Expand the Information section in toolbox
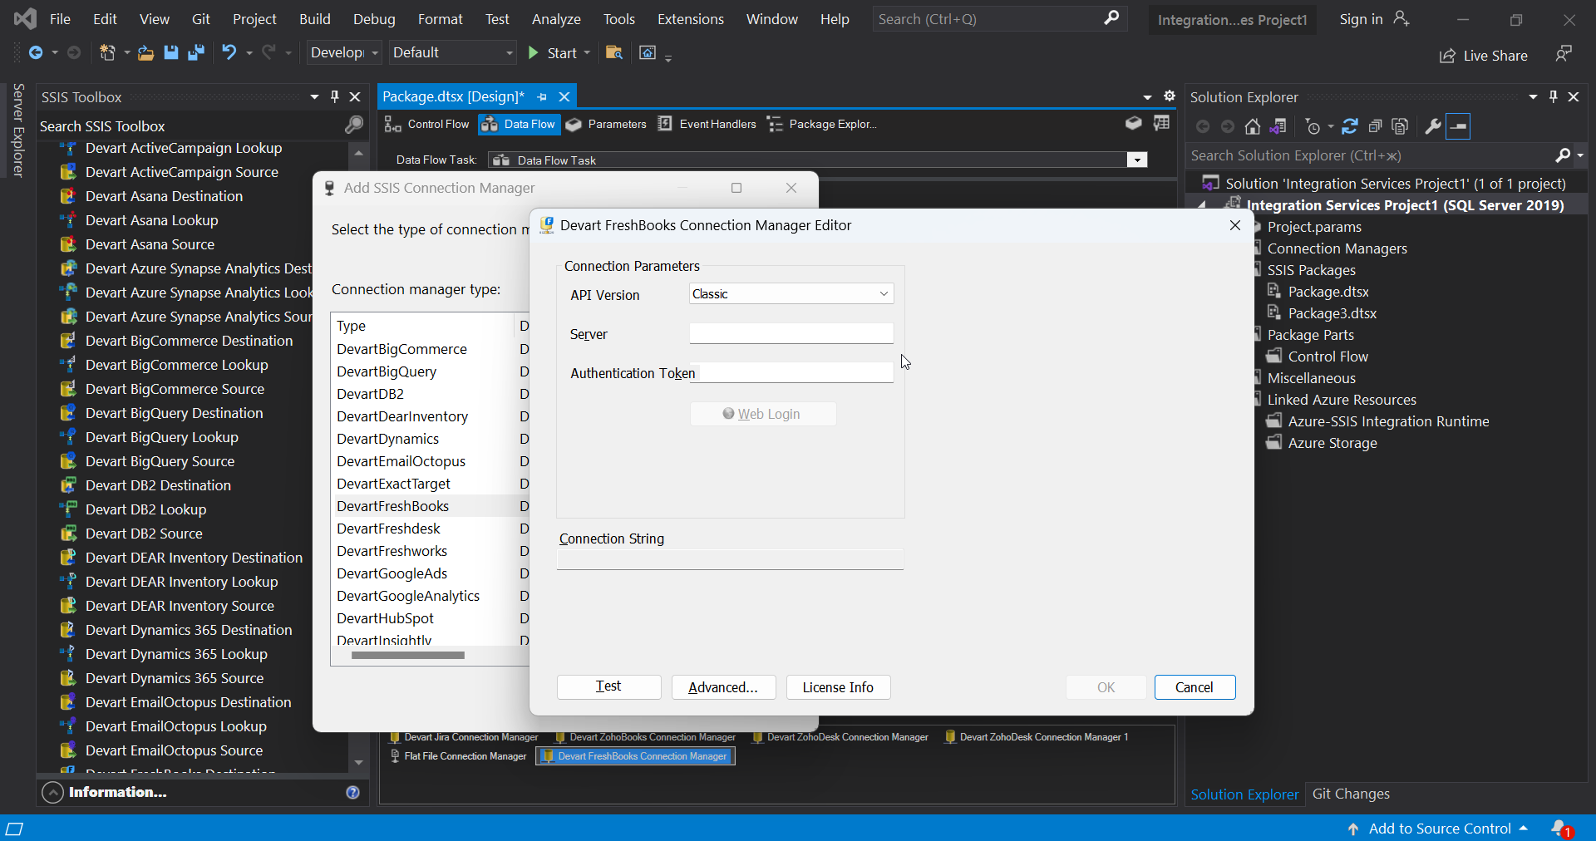The width and height of the screenshot is (1596, 841). pos(52,792)
